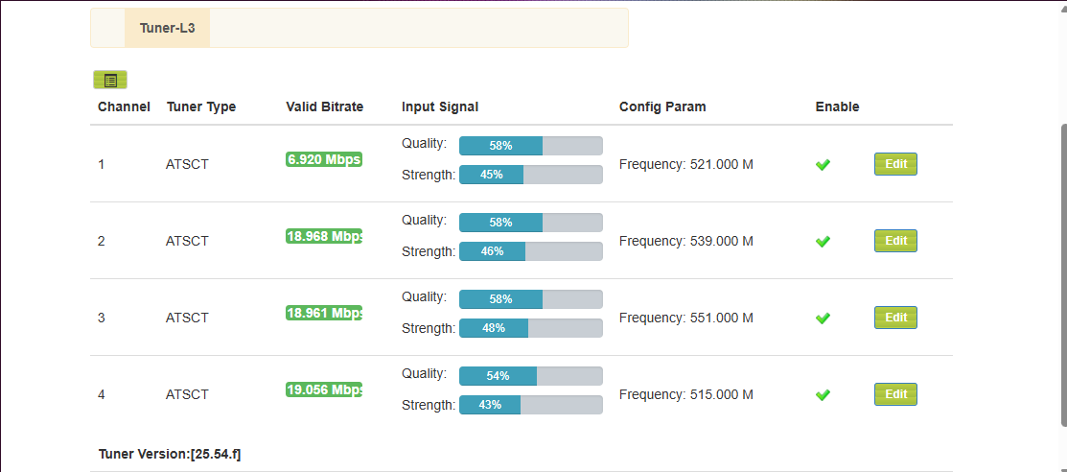
Task: Toggle the enable checkmark for channel 3
Action: (823, 318)
